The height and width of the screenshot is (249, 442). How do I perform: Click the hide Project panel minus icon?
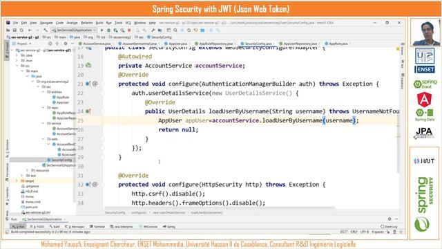pos(72,44)
